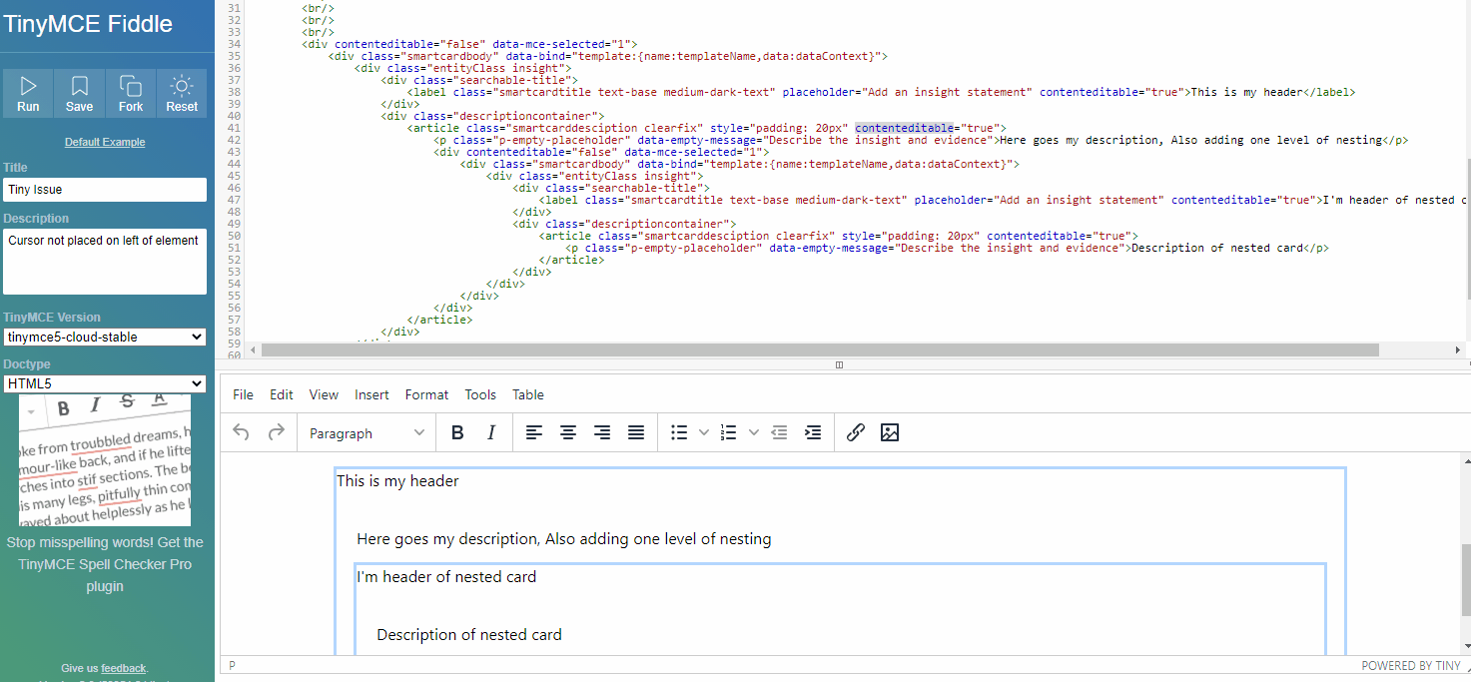Open the TinyMCE Fiddle home title
The height and width of the screenshot is (682, 1471).
[88, 24]
